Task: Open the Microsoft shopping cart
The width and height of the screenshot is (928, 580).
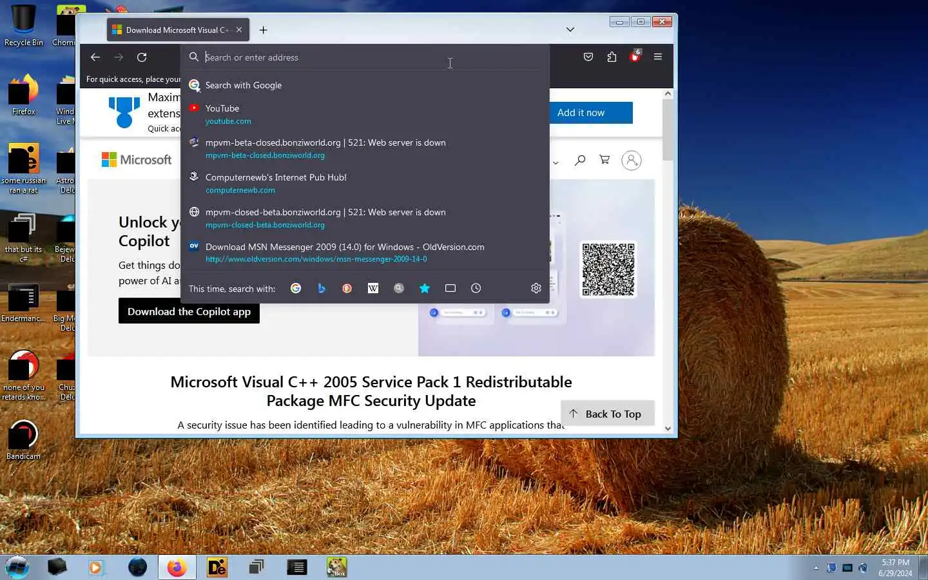Action: pos(604,160)
